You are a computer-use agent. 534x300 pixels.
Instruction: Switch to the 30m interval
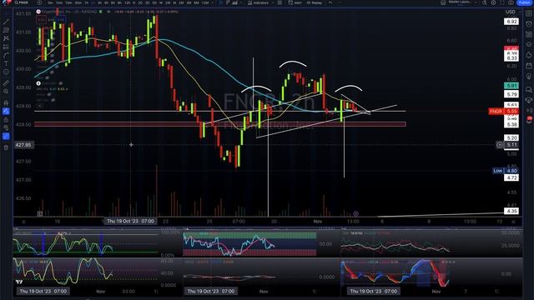point(78,2)
